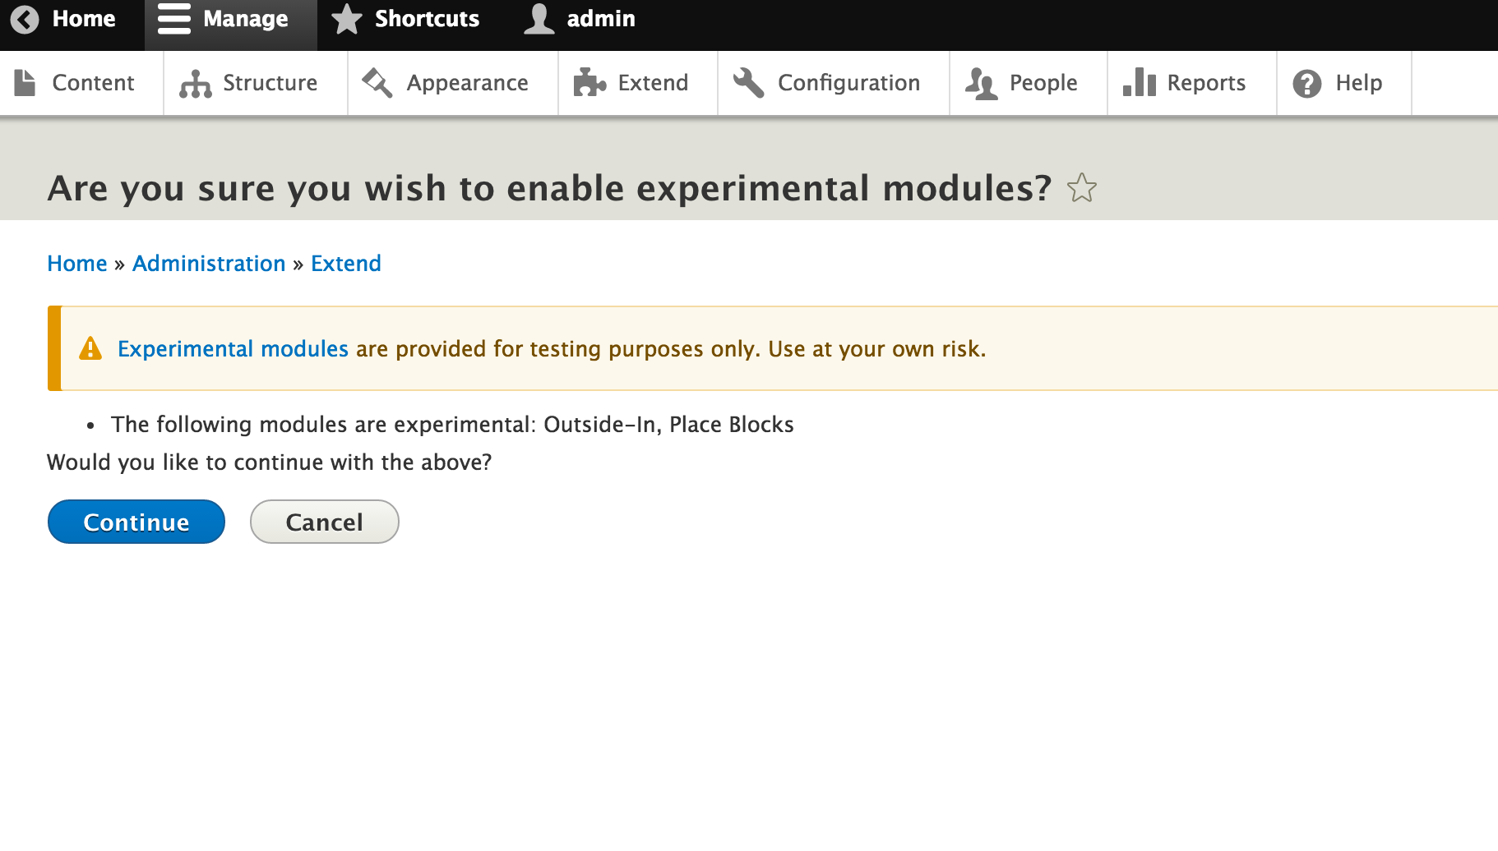The height and width of the screenshot is (851, 1498).
Task: Click Continue to enable experimental modules
Action: coord(136,522)
